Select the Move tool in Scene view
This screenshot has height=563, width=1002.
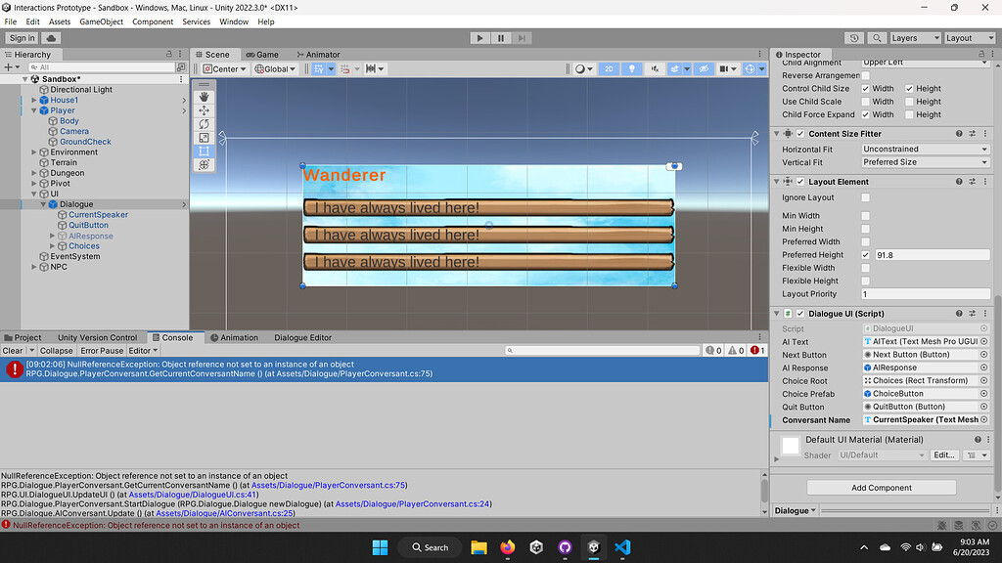(x=204, y=110)
